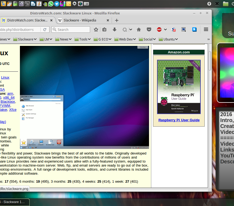Screen dimensions: 234x206
Task: Click the Raspberry Pi User Guide link
Action: [x=179, y=120]
